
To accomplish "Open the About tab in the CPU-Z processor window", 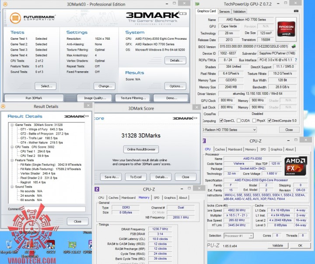I will coord(289,149).
